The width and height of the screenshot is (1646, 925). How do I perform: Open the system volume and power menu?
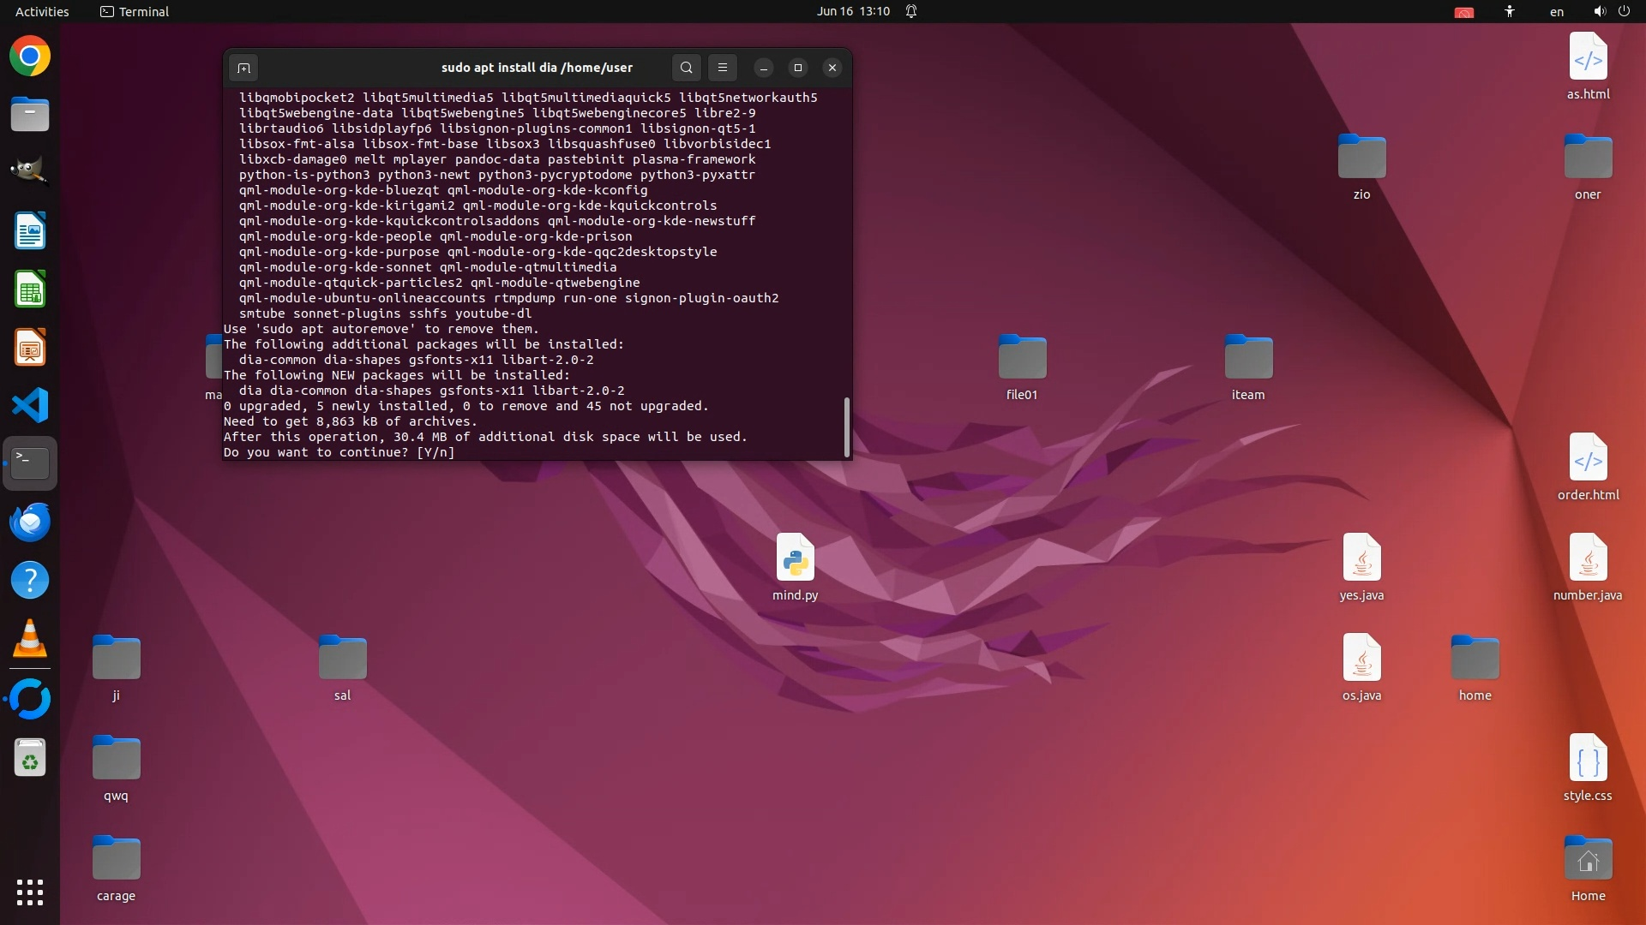[1611, 11]
